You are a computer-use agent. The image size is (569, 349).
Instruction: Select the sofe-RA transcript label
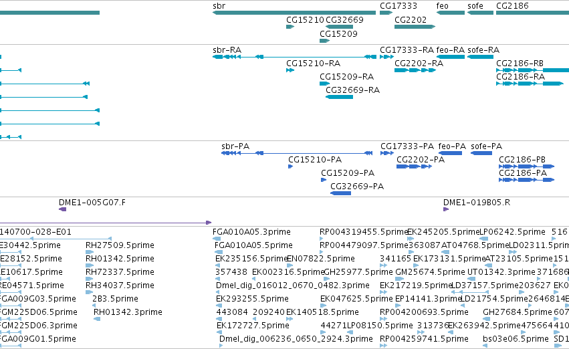click(x=483, y=50)
